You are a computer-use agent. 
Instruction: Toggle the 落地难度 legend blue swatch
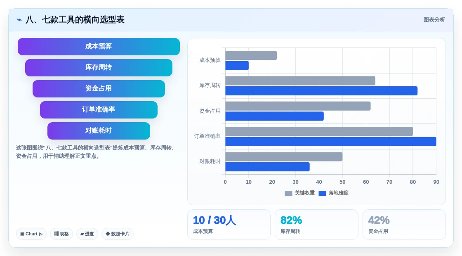click(322, 193)
